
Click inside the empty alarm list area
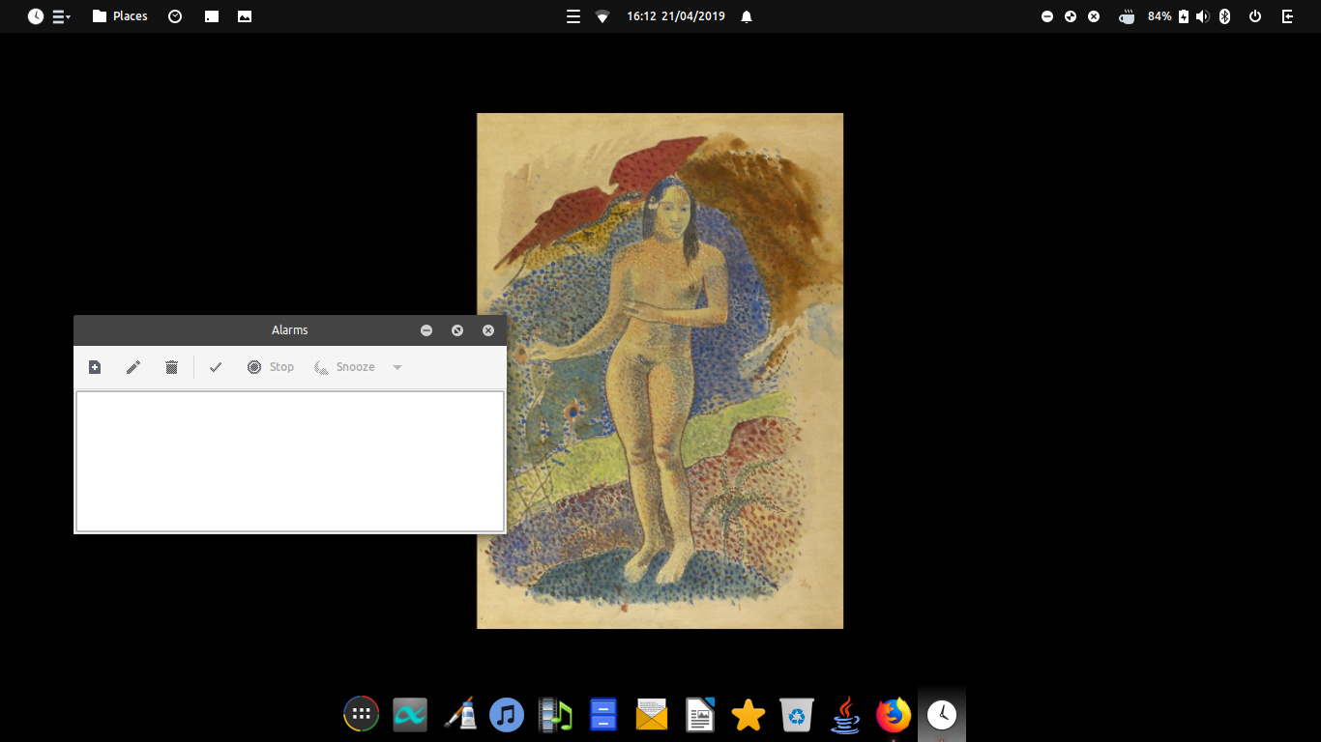(289, 461)
